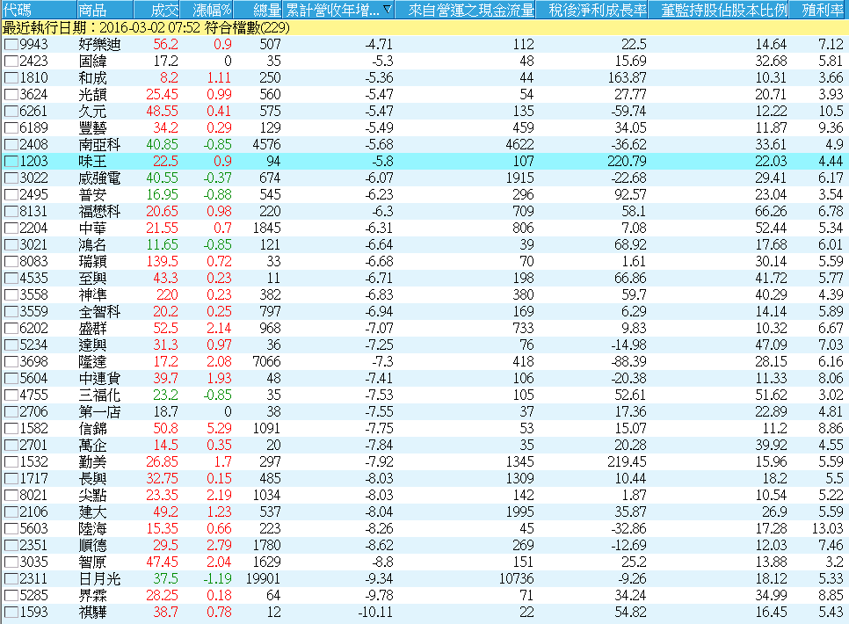Select the checkbox beside 8131 福懋科

coord(11,212)
